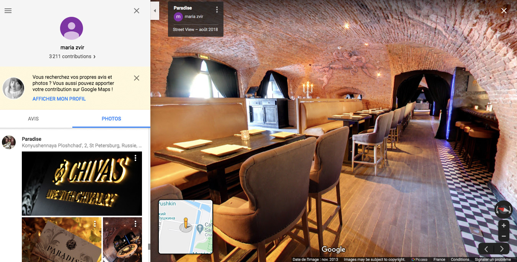Open the Paradise place thumbnail icon

tap(9, 142)
